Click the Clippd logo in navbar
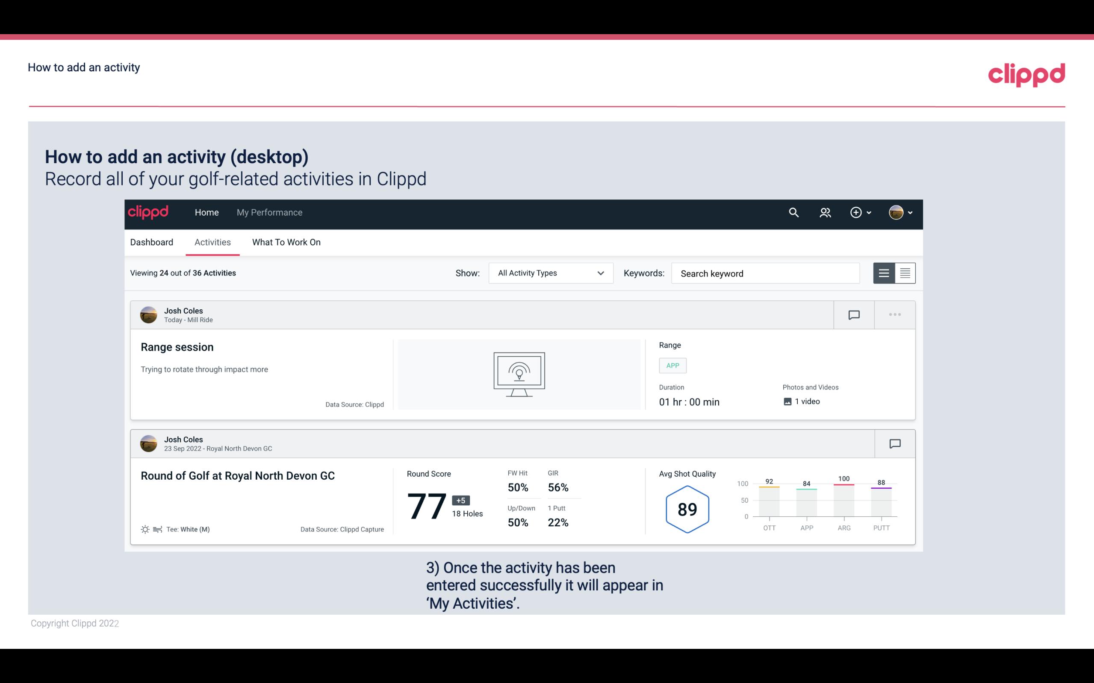This screenshot has height=683, width=1094. 148,212
